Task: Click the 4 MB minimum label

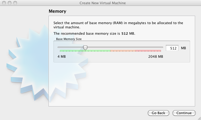Action: pos(62,56)
